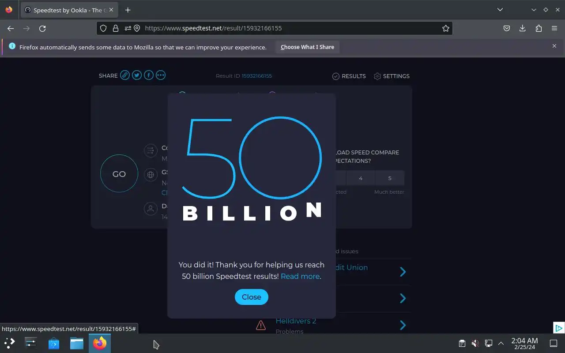
Task: Click ad choices icon
Action: click(x=558, y=328)
